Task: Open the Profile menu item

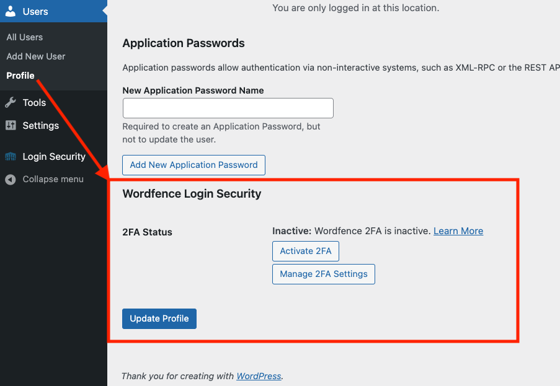Action: tap(20, 76)
